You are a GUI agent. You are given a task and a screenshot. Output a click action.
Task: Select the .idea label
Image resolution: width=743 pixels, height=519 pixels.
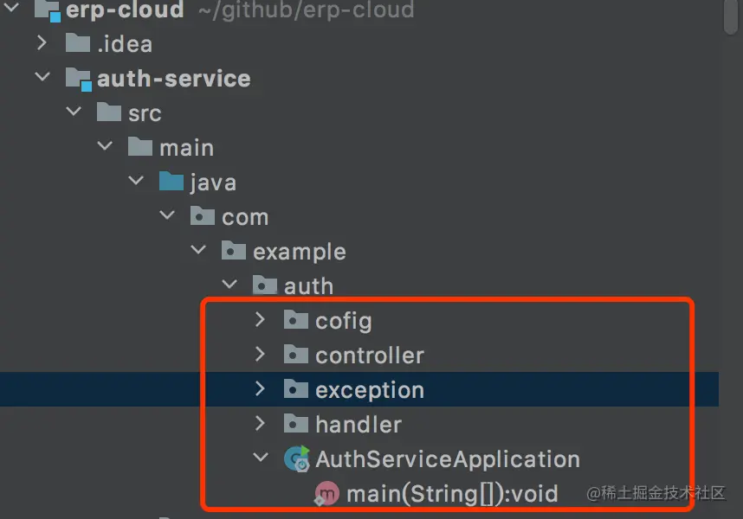[x=125, y=44]
